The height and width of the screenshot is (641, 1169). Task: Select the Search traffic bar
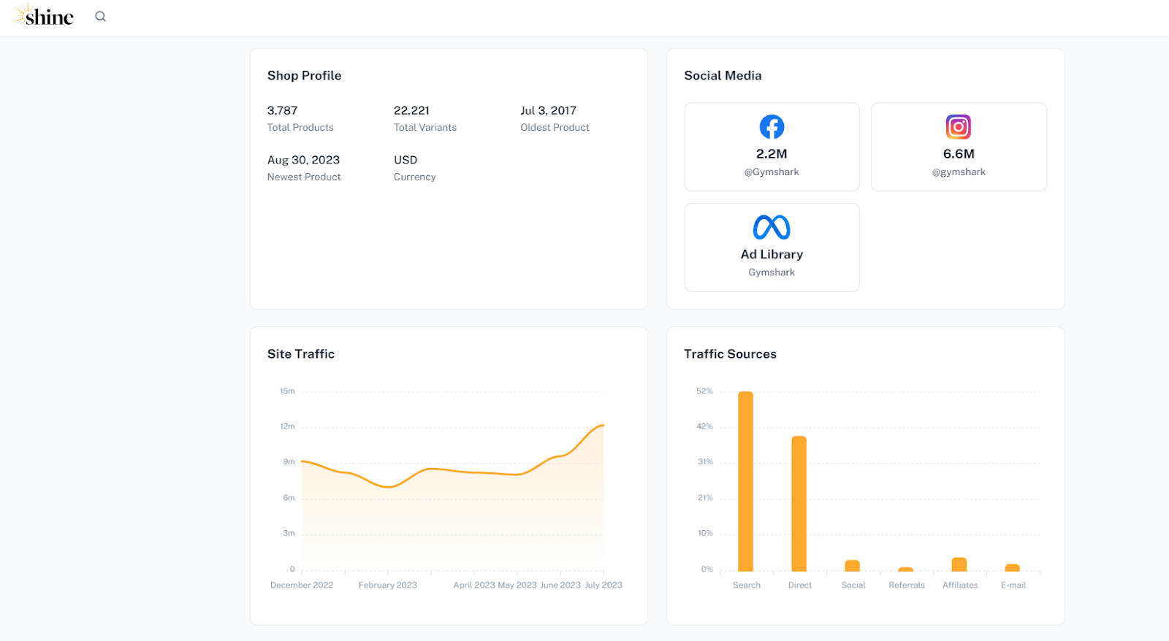click(x=745, y=481)
